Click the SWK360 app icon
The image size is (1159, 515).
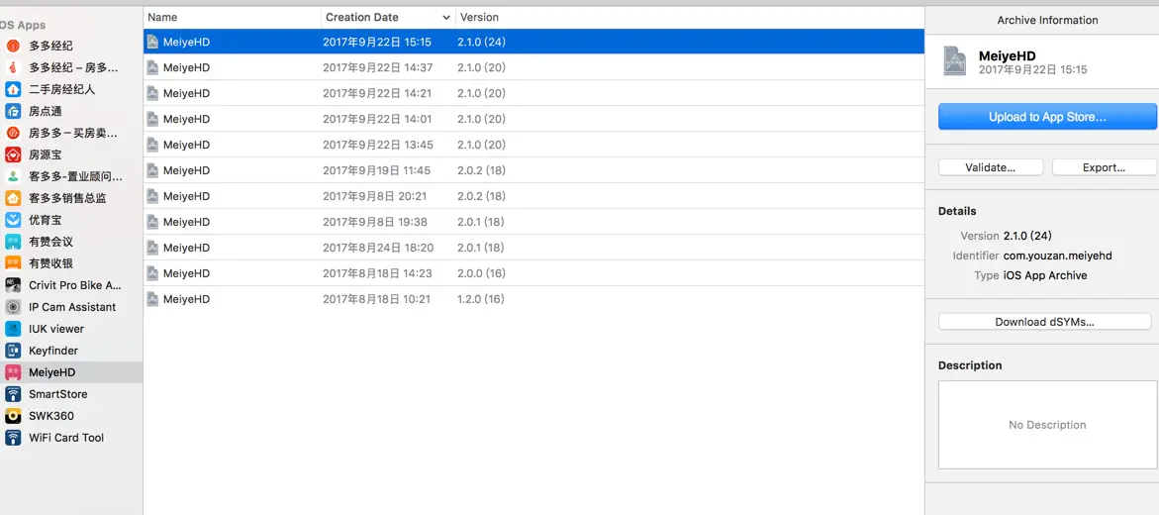point(13,416)
